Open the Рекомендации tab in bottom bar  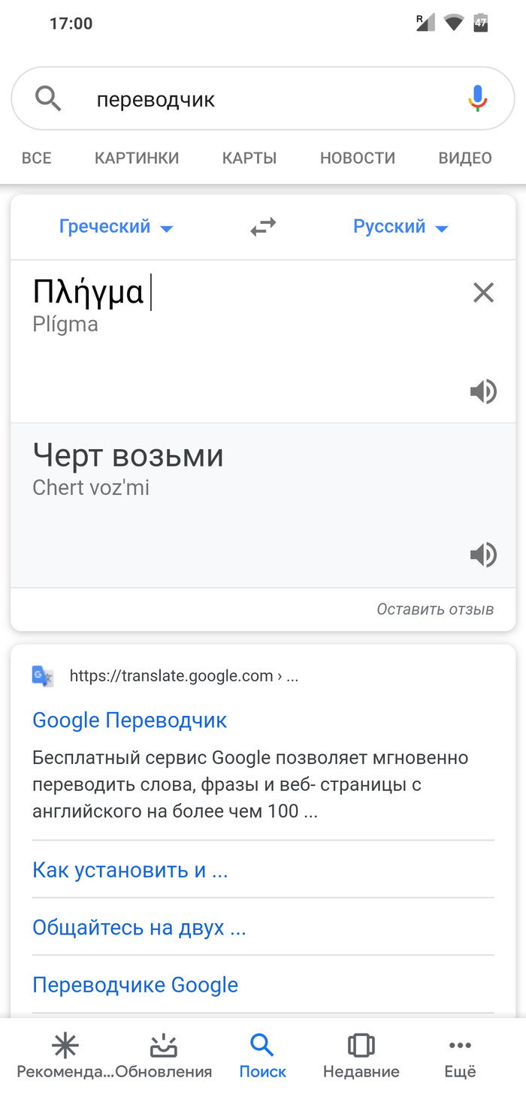[65, 1054]
